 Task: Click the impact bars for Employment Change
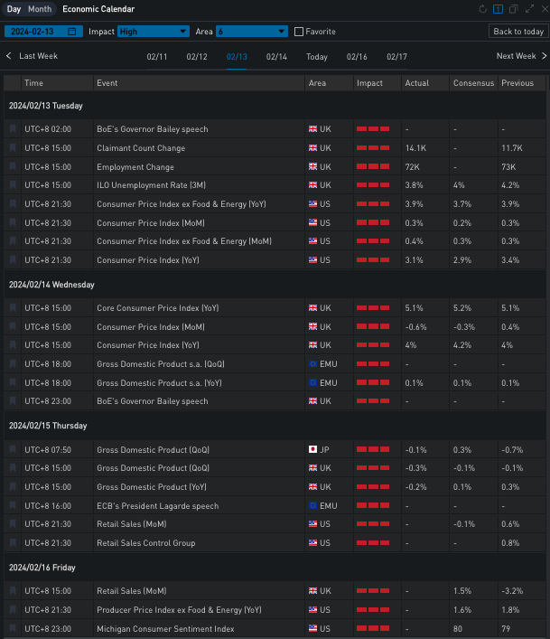(373, 167)
